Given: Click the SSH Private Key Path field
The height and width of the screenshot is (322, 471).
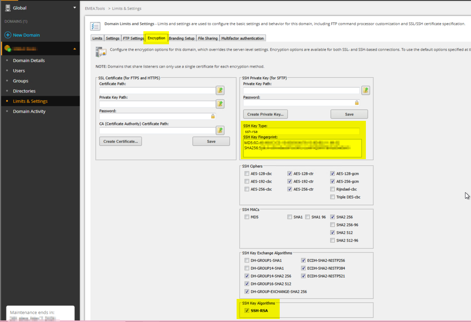Looking at the screenshot, I should click(x=301, y=90).
